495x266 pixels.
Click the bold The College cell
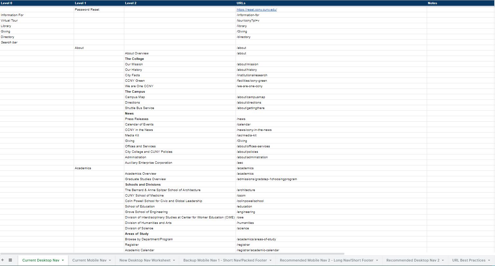point(180,59)
